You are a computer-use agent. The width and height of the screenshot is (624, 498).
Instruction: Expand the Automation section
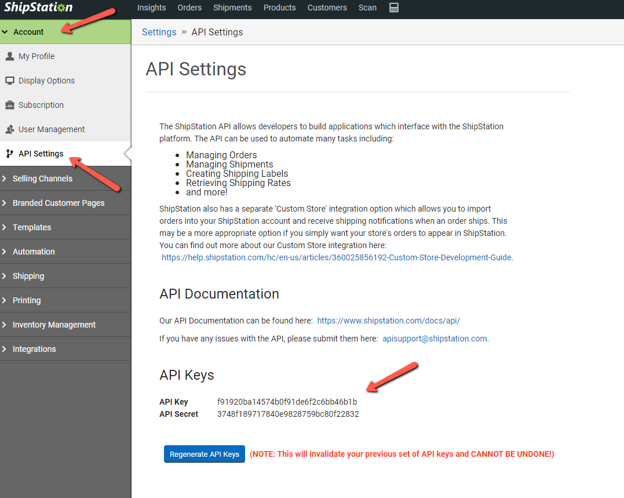tap(34, 252)
